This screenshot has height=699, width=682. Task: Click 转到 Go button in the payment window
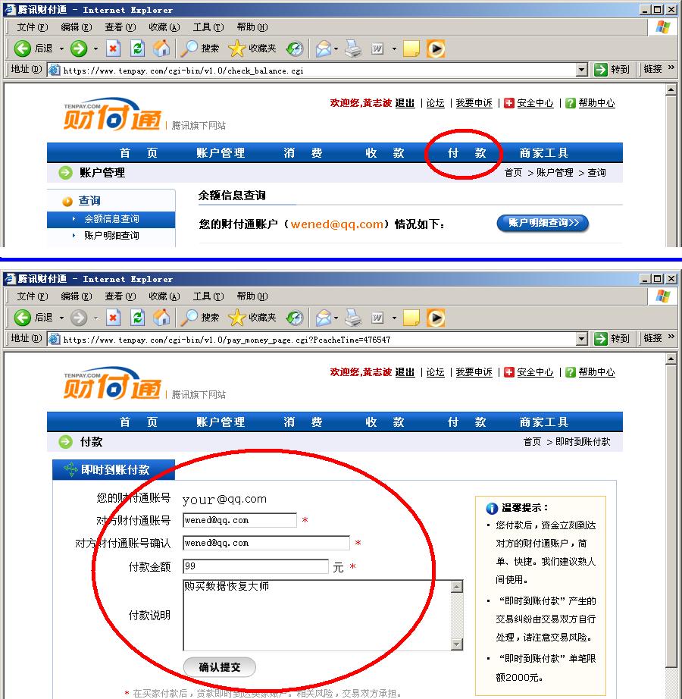pos(612,339)
